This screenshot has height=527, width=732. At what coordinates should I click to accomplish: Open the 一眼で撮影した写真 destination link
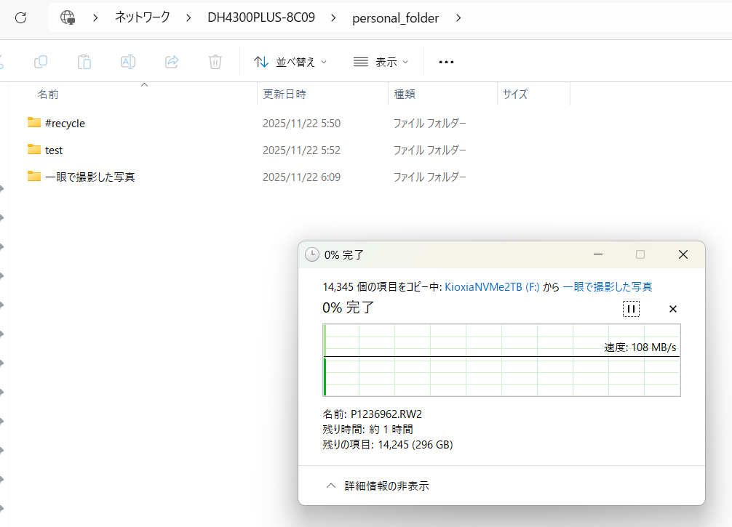coord(608,287)
